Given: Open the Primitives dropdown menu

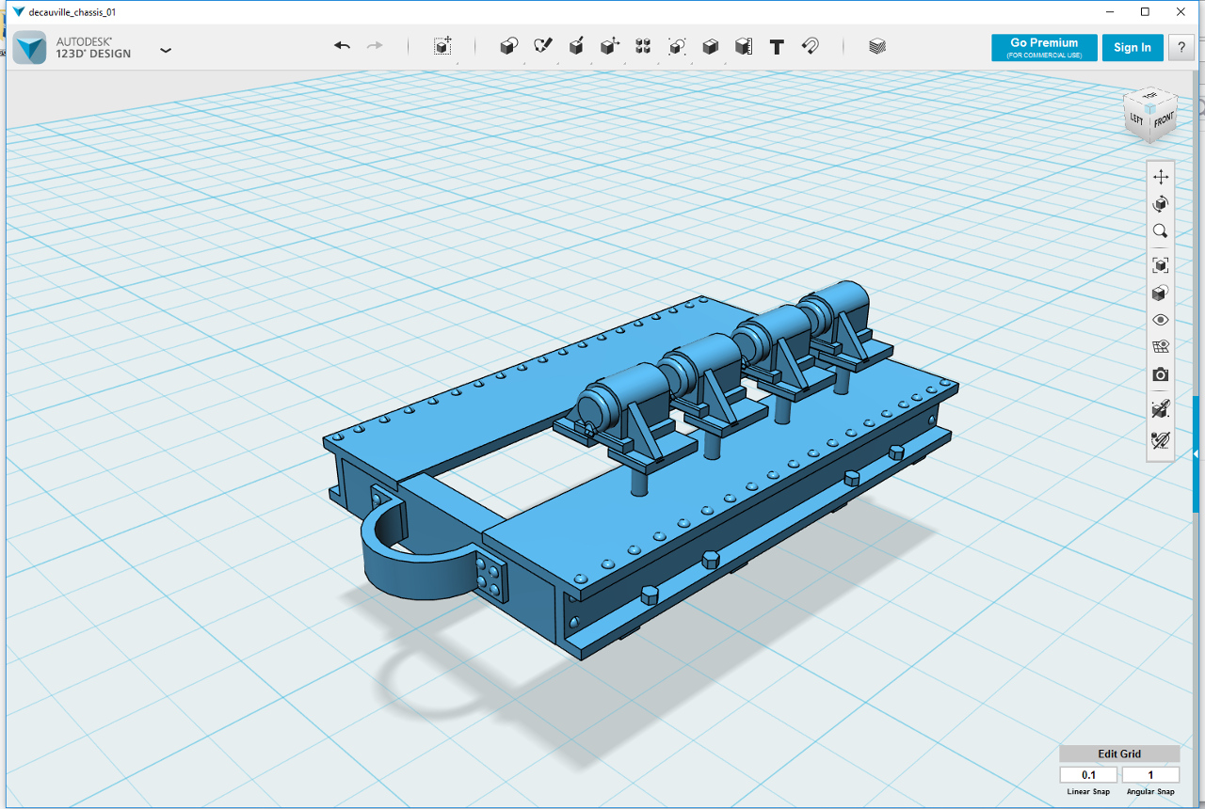Looking at the screenshot, I should click(508, 46).
